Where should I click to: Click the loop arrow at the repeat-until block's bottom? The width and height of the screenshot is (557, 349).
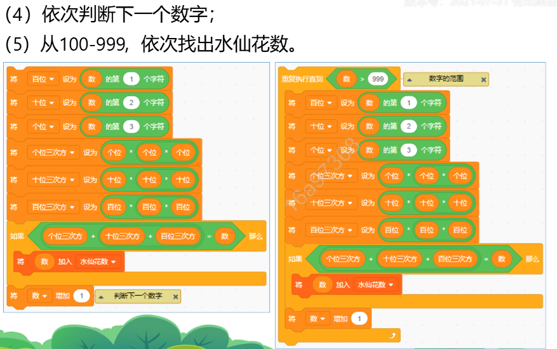coord(392,335)
